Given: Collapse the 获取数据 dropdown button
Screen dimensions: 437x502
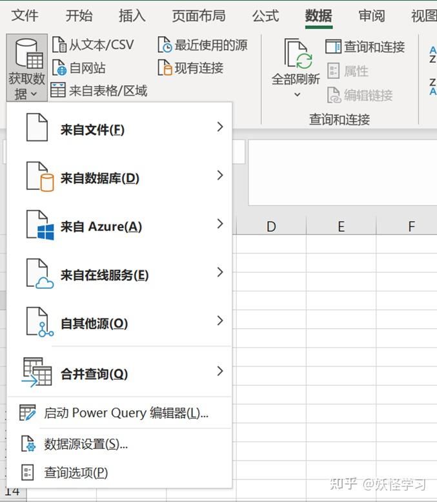Looking at the screenshot, I should [x=26, y=68].
